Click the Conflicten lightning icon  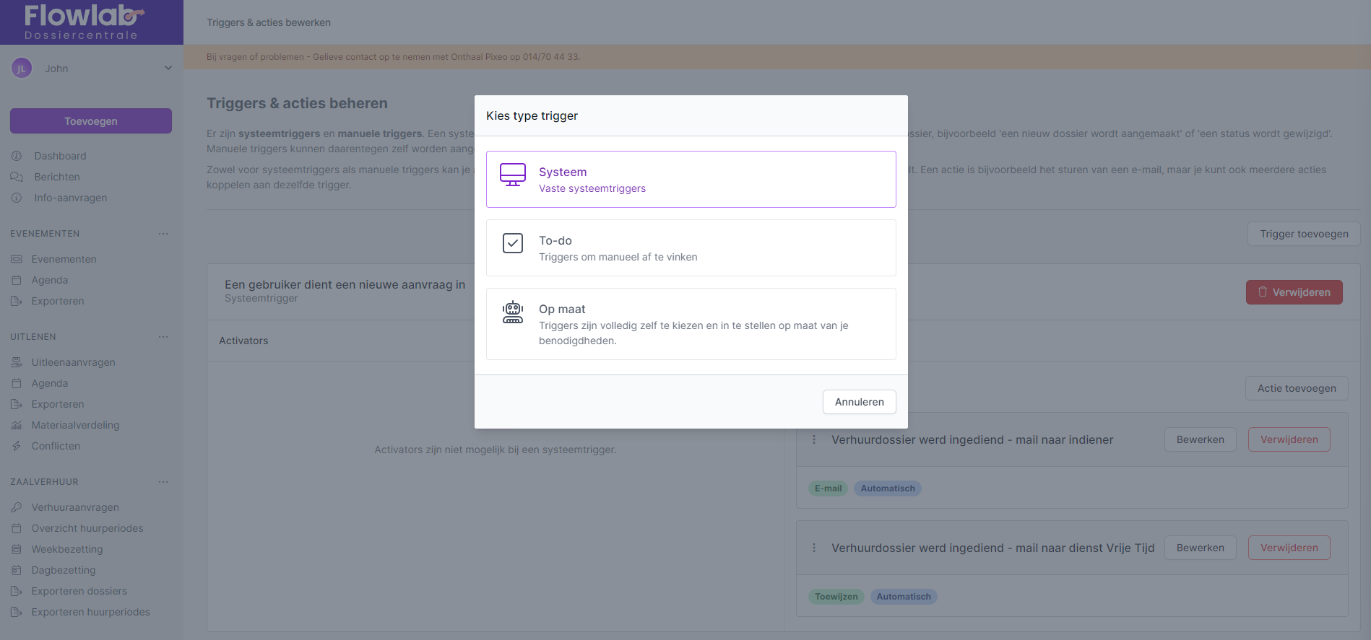point(17,446)
